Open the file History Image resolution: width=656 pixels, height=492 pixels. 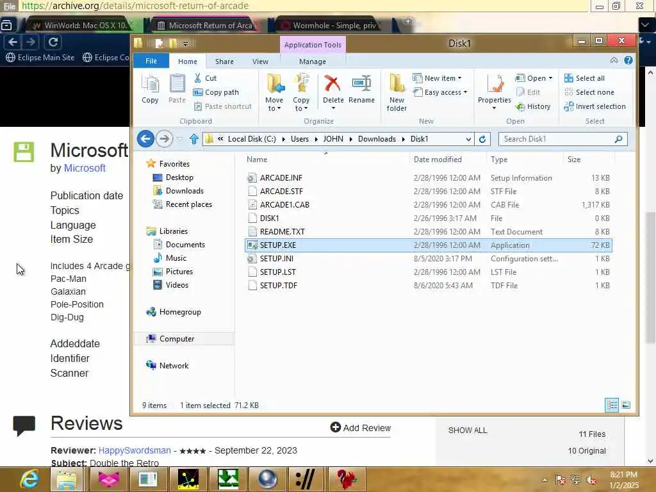533,107
